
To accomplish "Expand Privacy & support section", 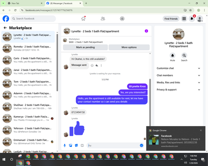I will pyautogui.click(x=178, y=90).
